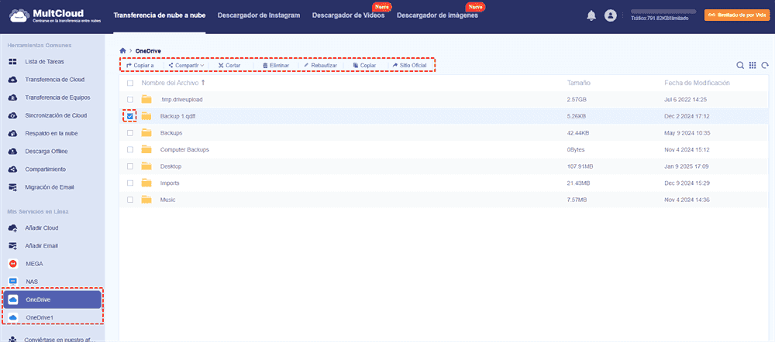Click the Ilimitado de por Vida button

point(737,15)
